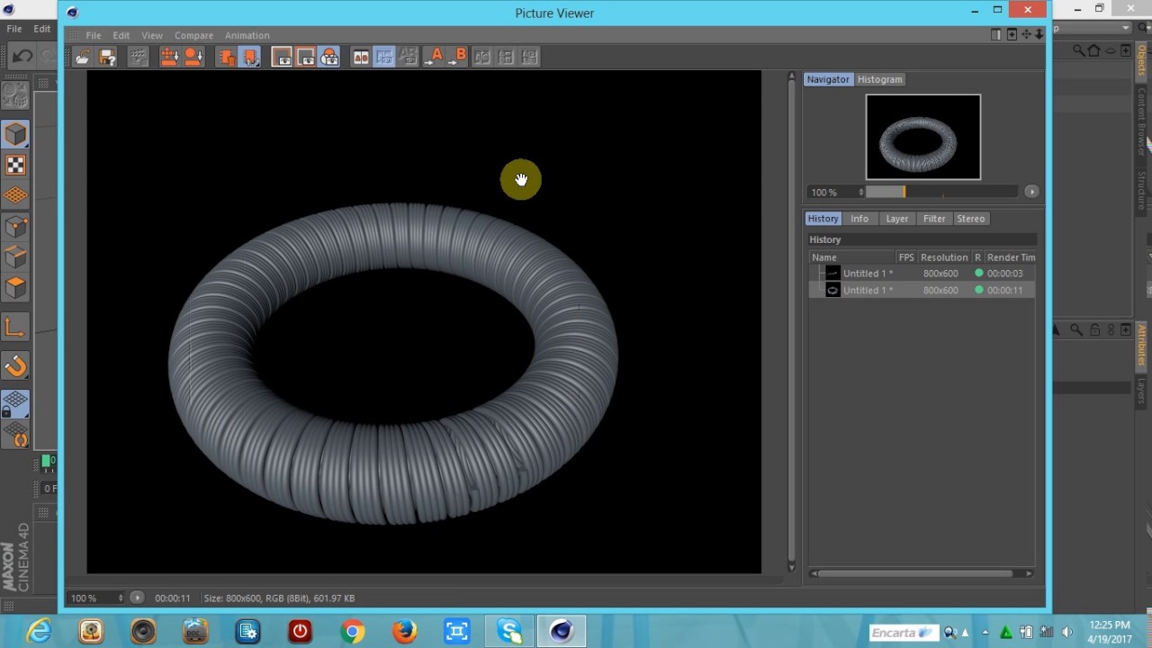Select the Points mode icon

point(15,227)
